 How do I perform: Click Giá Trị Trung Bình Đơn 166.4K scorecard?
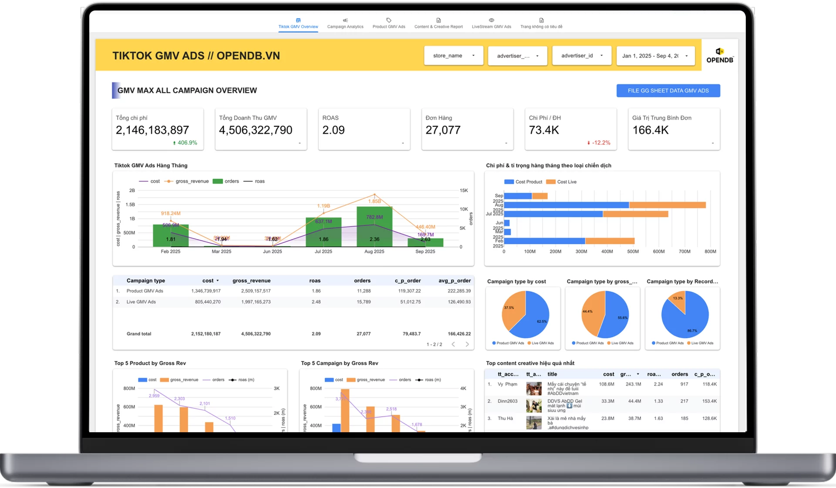[x=674, y=129]
